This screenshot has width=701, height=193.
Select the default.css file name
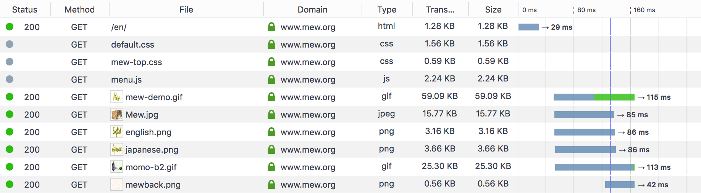point(132,45)
